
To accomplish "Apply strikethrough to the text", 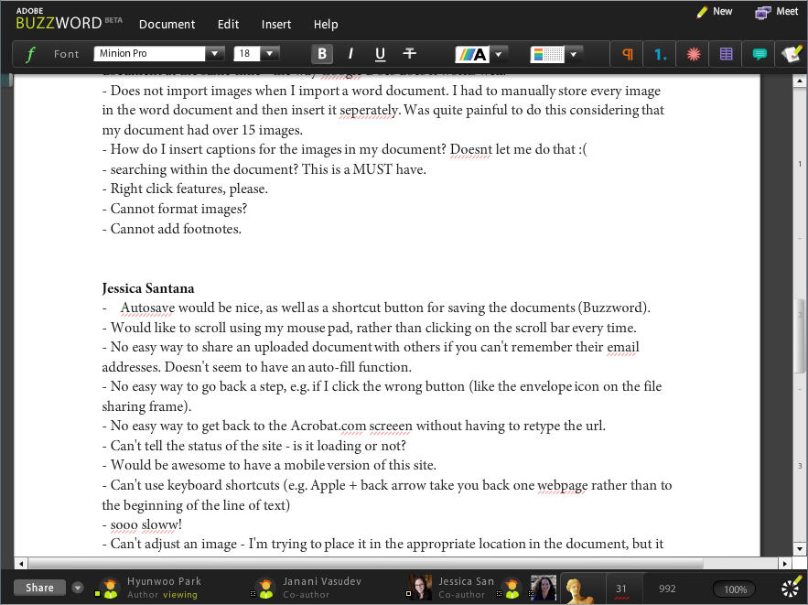I will (409, 54).
